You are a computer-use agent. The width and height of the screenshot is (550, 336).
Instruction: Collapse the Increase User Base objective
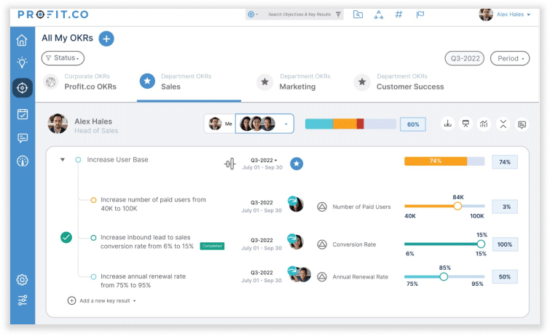coord(63,160)
